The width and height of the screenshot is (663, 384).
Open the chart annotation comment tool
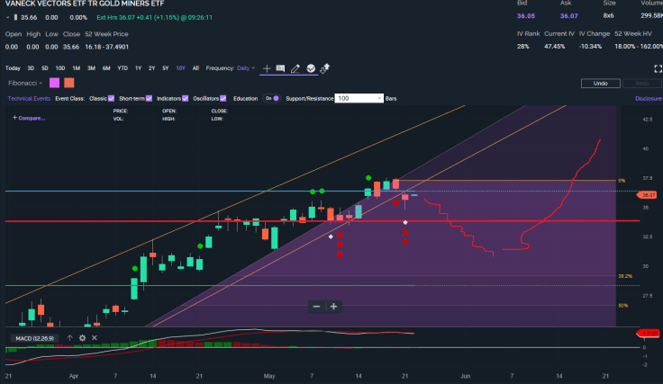(x=280, y=68)
